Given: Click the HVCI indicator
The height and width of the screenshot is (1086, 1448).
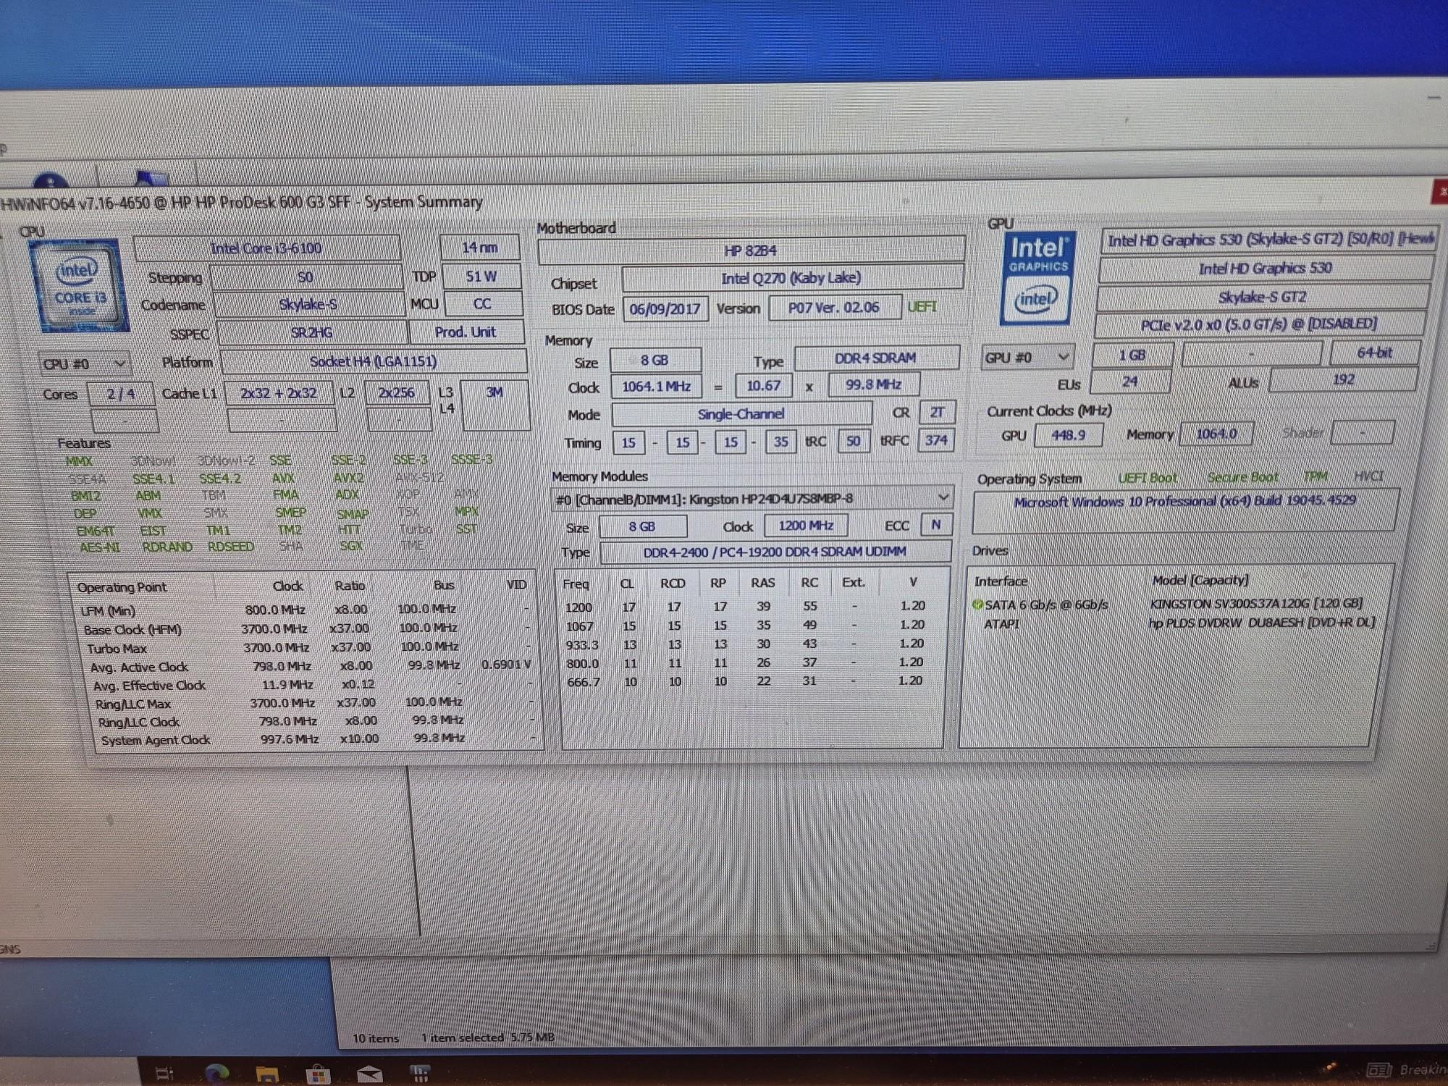Looking at the screenshot, I should click(1368, 476).
